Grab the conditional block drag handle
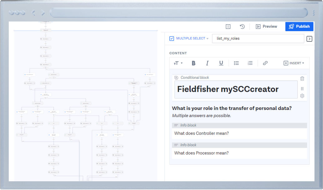The width and height of the screenshot is (323, 190). point(302,89)
